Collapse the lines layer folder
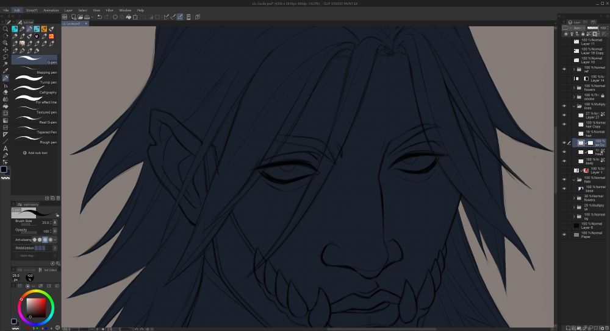The image size is (610, 331). [x=573, y=106]
